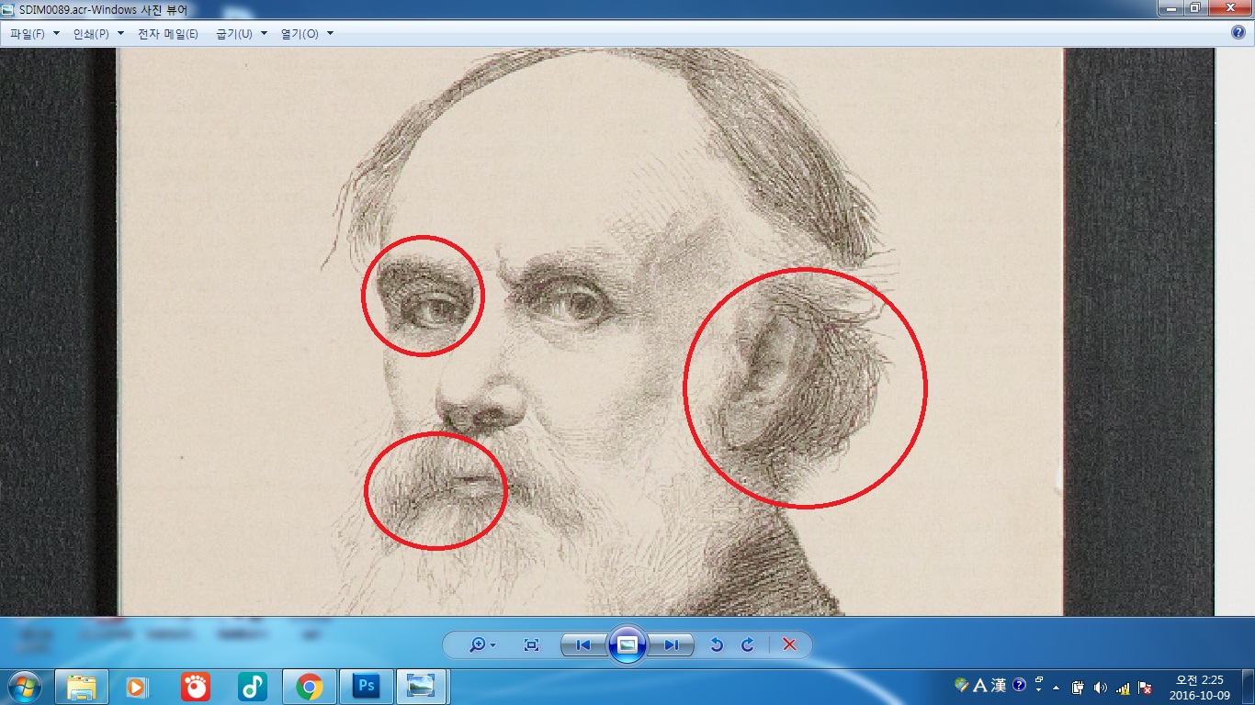
Task: Open the language bar help icon
Action: pyautogui.click(x=1019, y=685)
